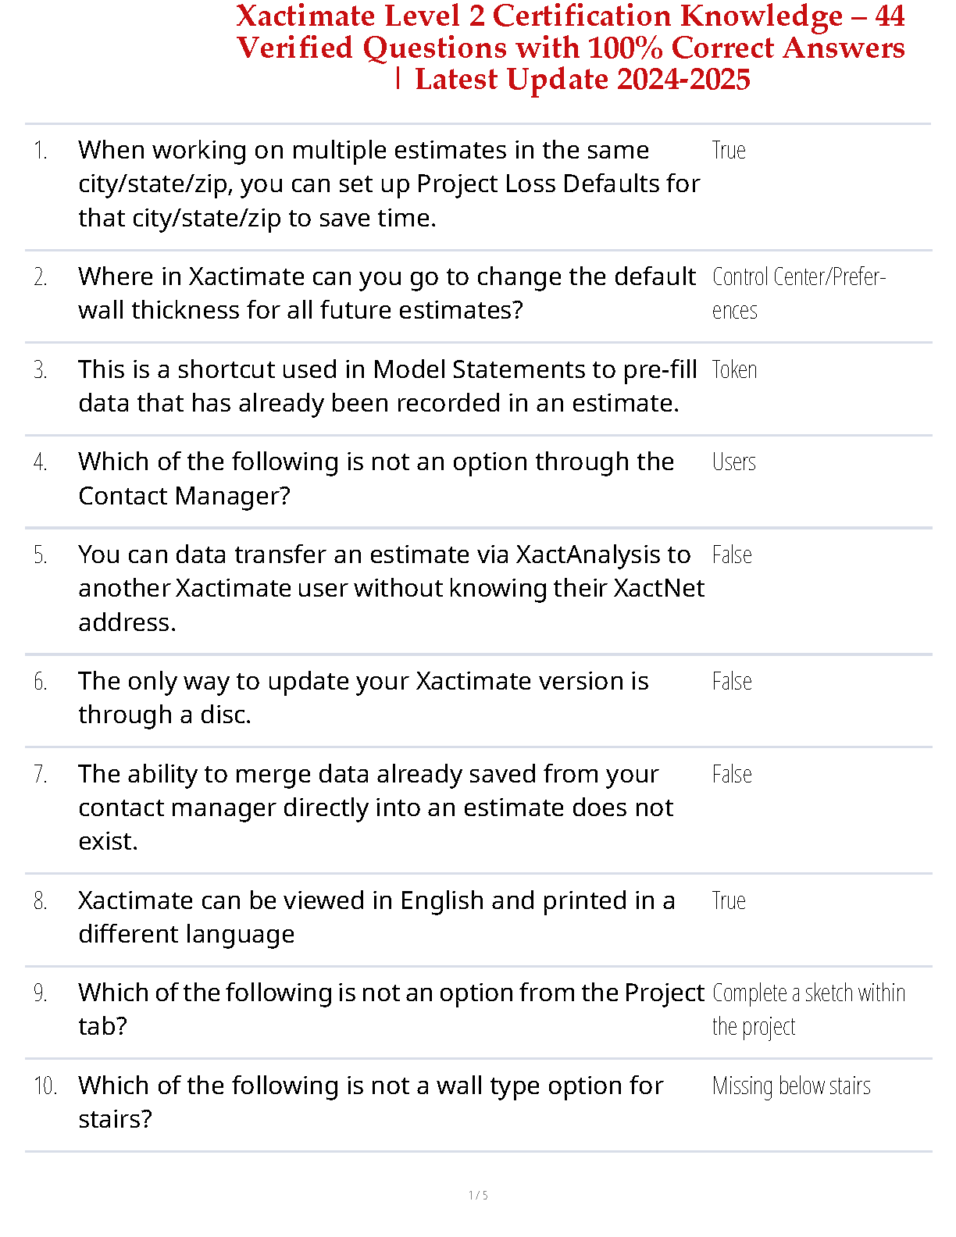Click the "Missing below stairs" answer

(791, 1086)
